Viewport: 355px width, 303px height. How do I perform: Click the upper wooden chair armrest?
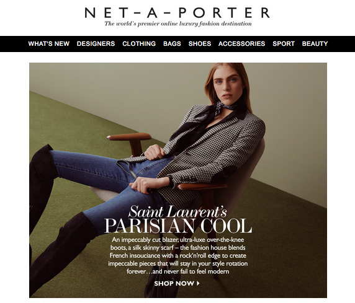point(129,136)
